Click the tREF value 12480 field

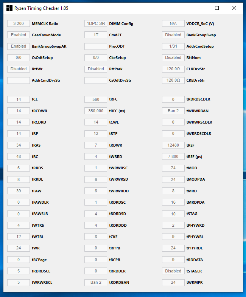pos(173,145)
